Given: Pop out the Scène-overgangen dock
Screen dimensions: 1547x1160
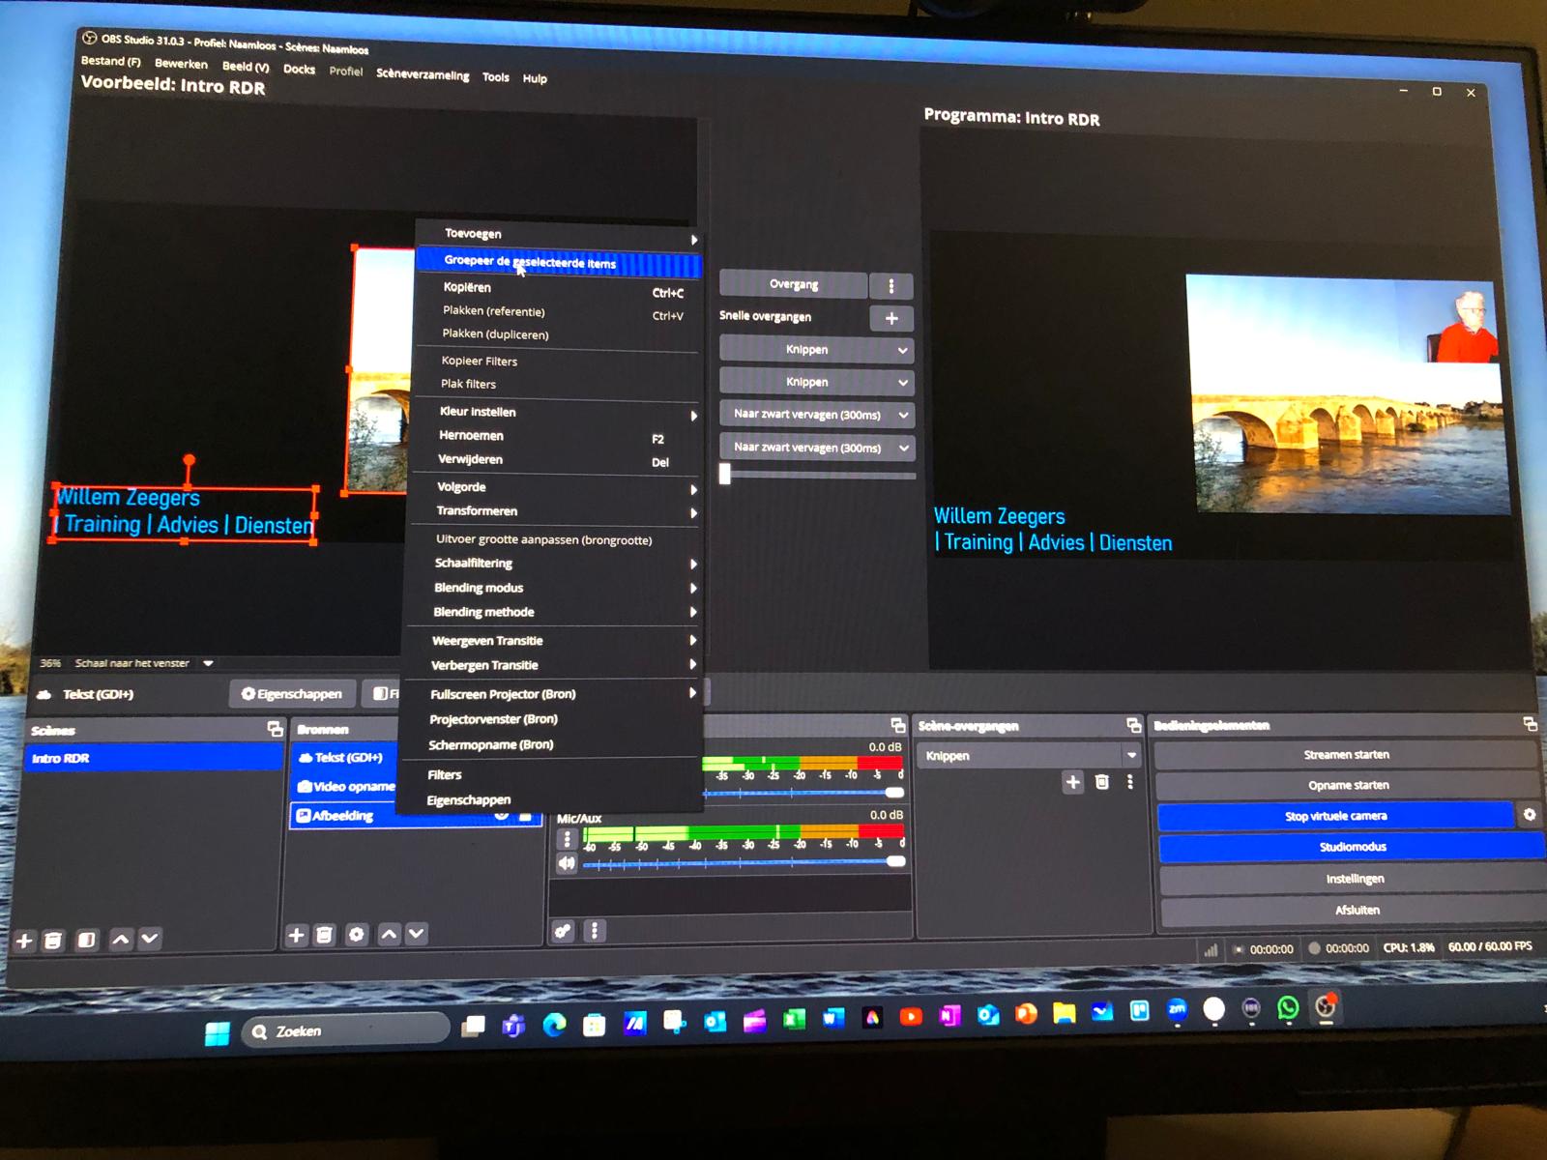Looking at the screenshot, I should pos(1134,725).
